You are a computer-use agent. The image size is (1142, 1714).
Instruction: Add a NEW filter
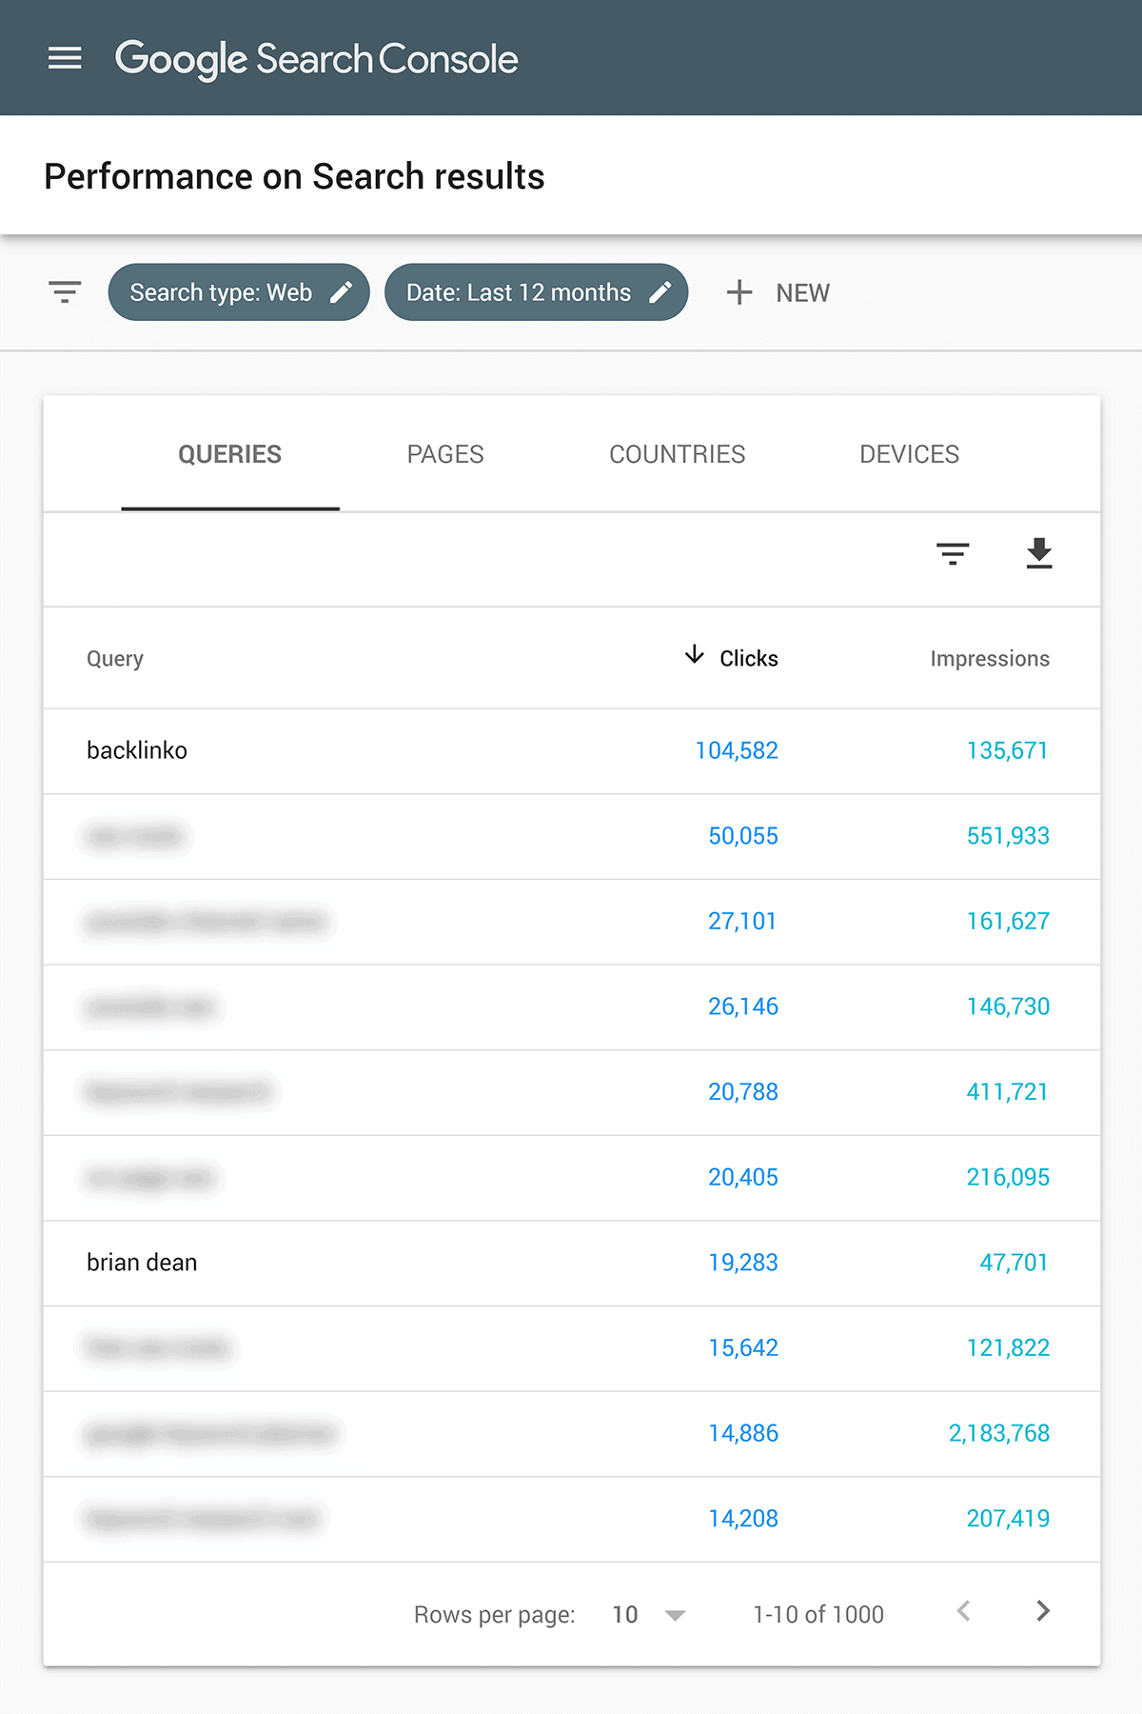point(778,292)
